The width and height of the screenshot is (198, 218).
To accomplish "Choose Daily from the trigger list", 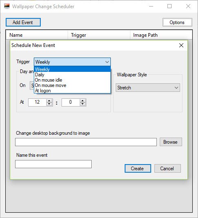I will click(x=72, y=75).
